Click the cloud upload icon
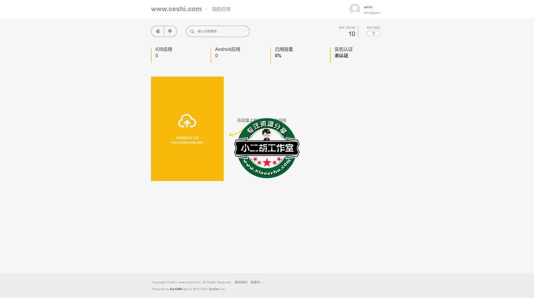The width and height of the screenshot is (534, 298). click(187, 121)
